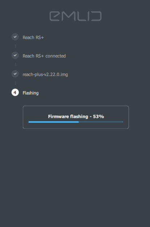Click the blue filled part of progress bar
This screenshot has width=150, height=227.
[54, 122]
